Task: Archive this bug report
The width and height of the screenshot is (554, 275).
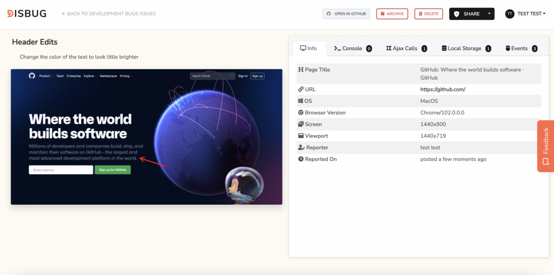Action: click(392, 14)
